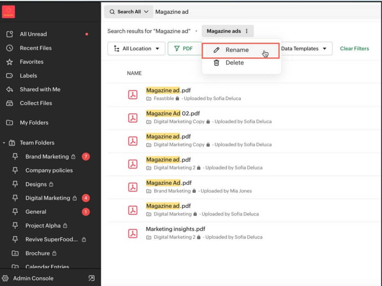The width and height of the screenshot is (382, 286).
Task: Click the Brand Marketing unread badge 7
Action: (x=86, y=157)
